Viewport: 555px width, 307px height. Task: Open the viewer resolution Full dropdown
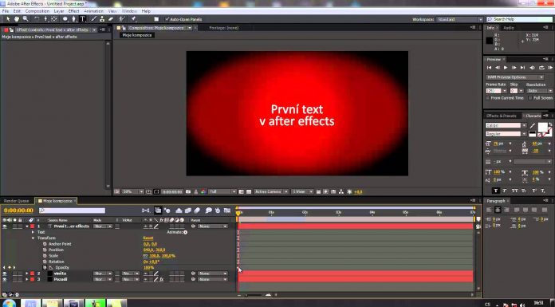(x=222, y=191)
